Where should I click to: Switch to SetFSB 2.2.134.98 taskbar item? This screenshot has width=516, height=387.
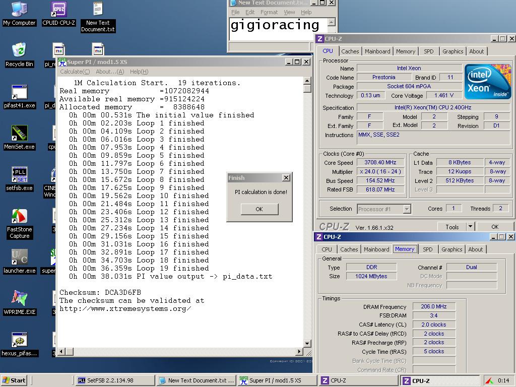[x=115, y=380]
